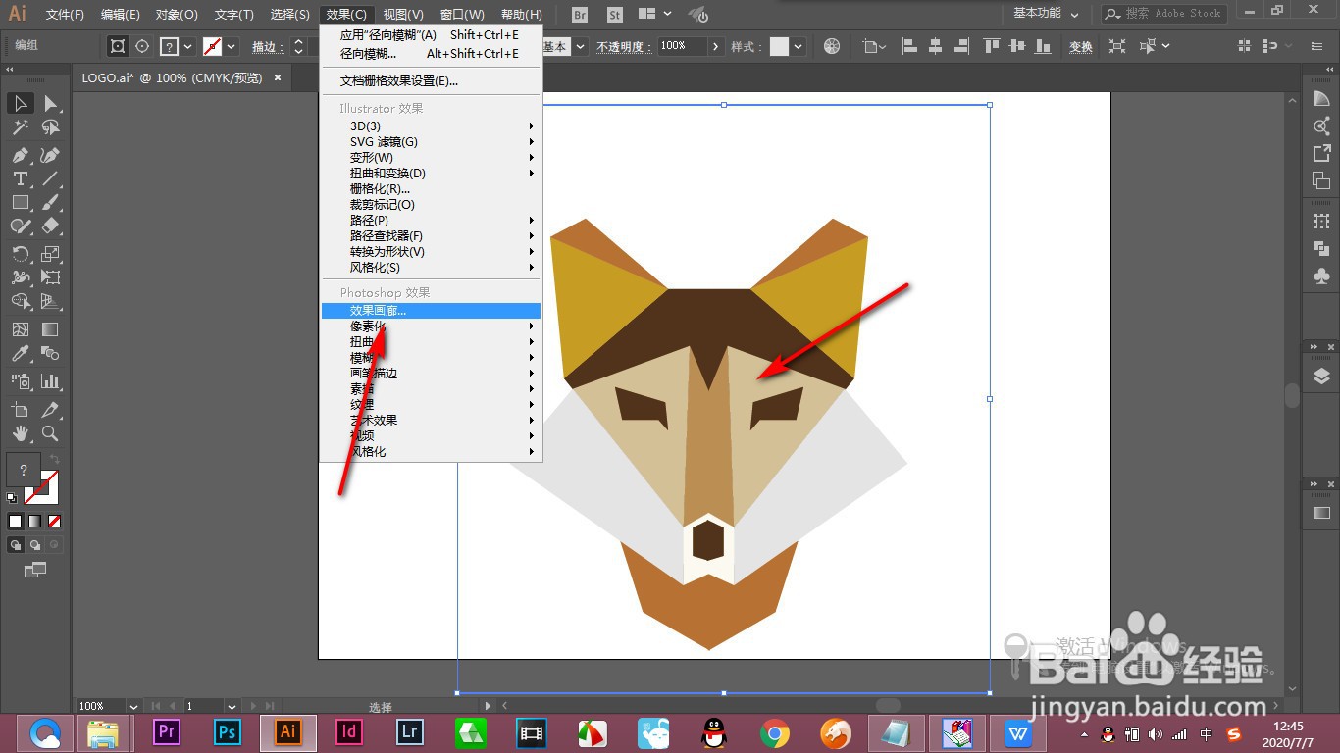Select the Magic Wand tool
Viewport: 1340px width, 753px height.
(21, 127)
